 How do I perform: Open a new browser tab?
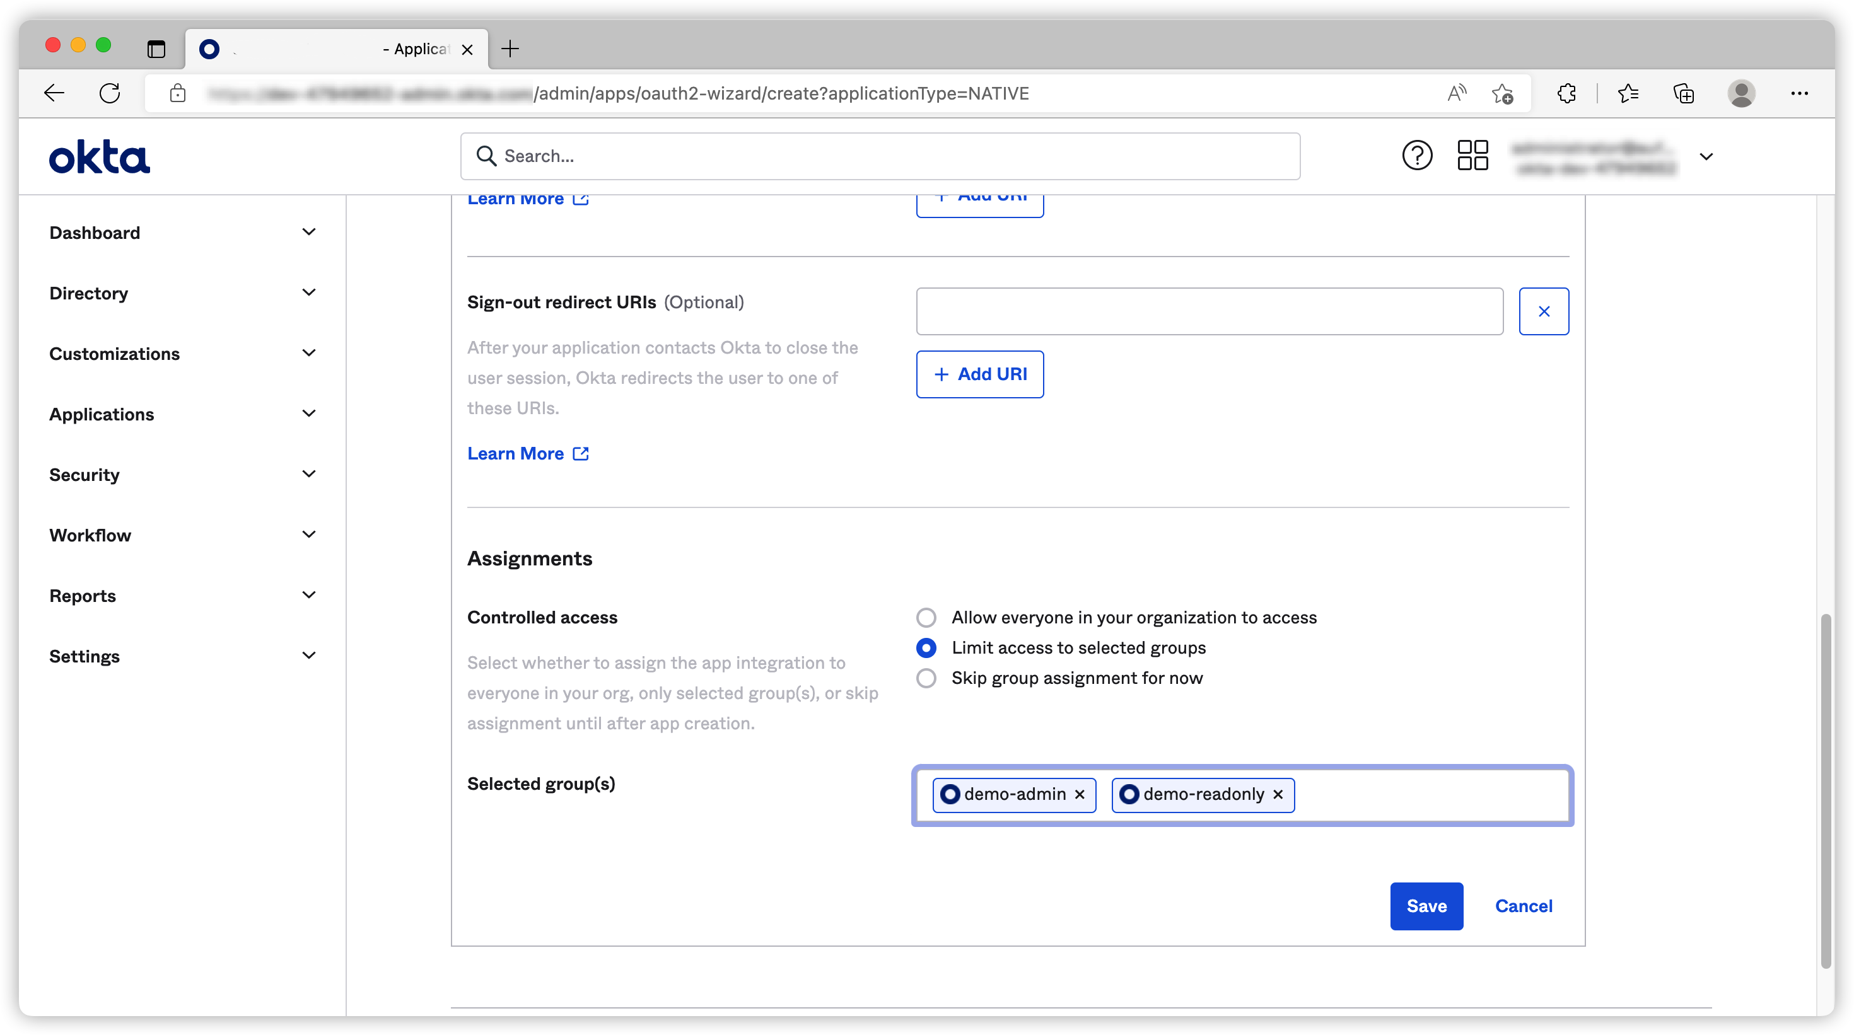point(510,49)
